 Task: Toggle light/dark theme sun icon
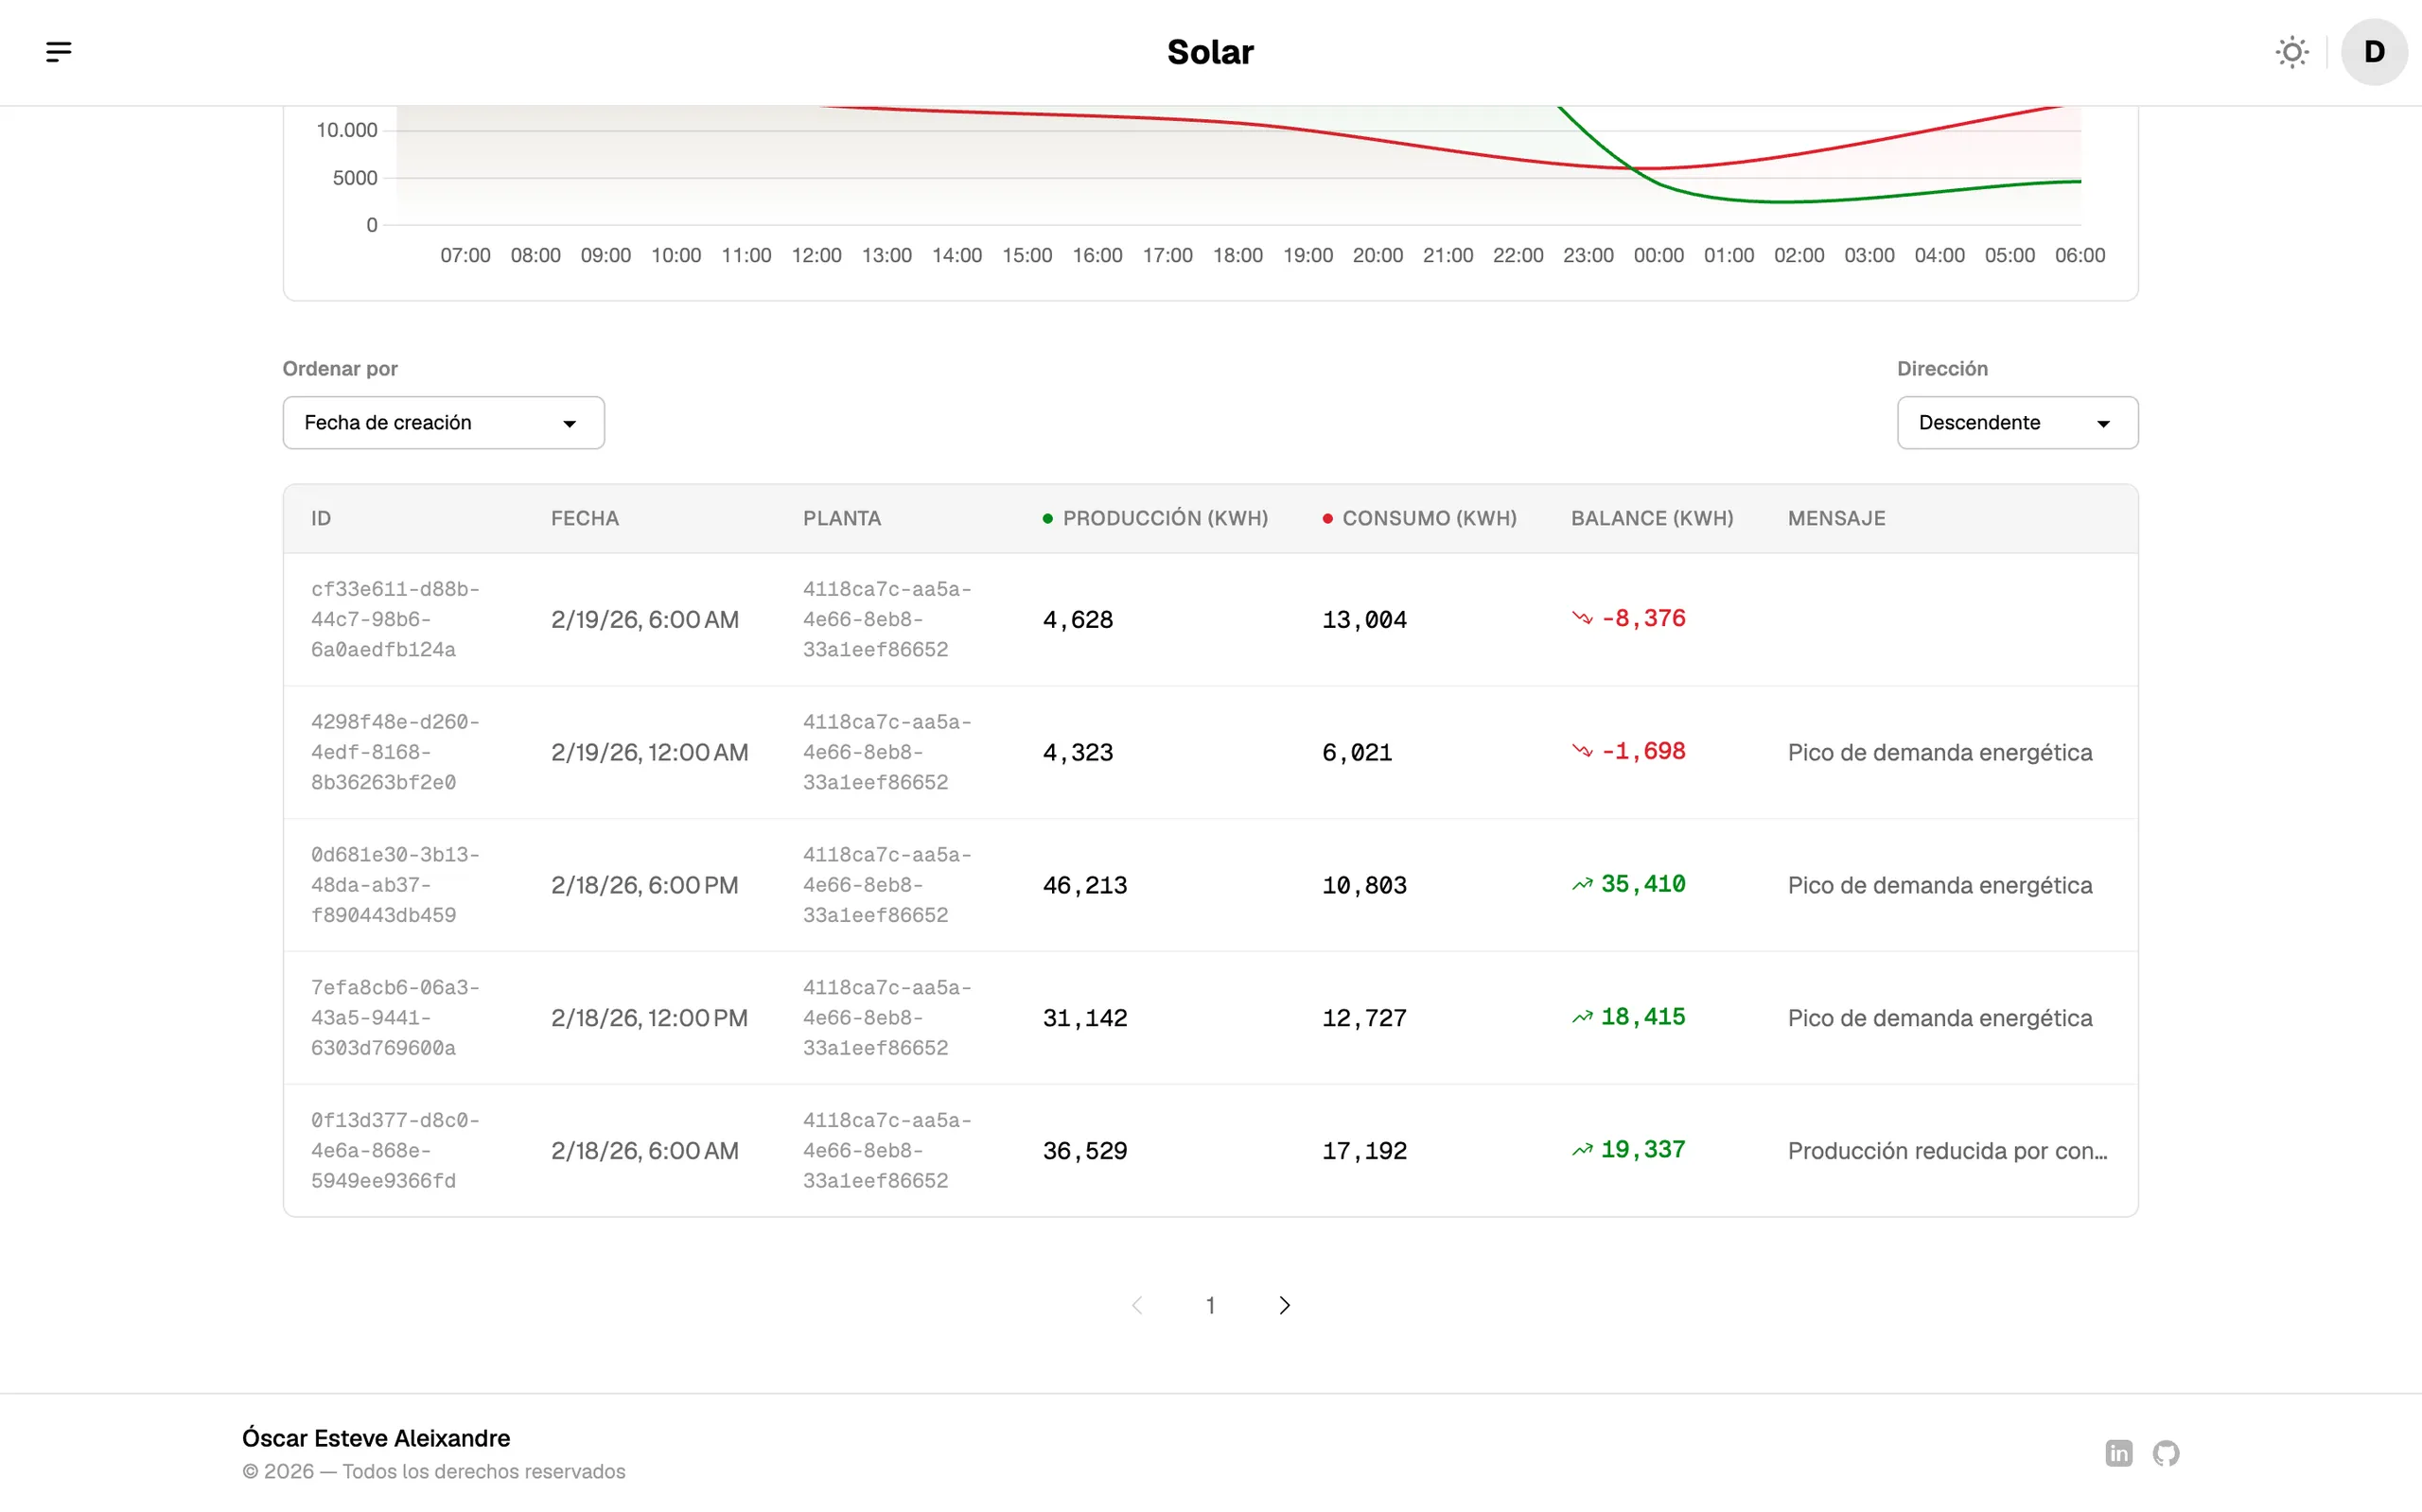[2290, 52]
